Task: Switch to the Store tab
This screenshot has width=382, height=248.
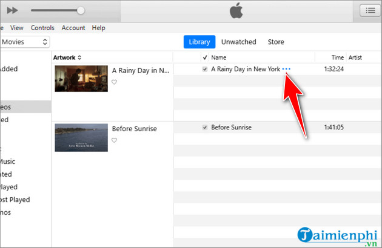Action: click(x=276, y=42)
